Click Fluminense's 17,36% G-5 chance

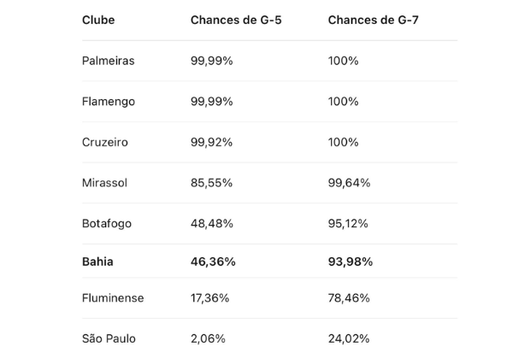[x=211, y=298]
